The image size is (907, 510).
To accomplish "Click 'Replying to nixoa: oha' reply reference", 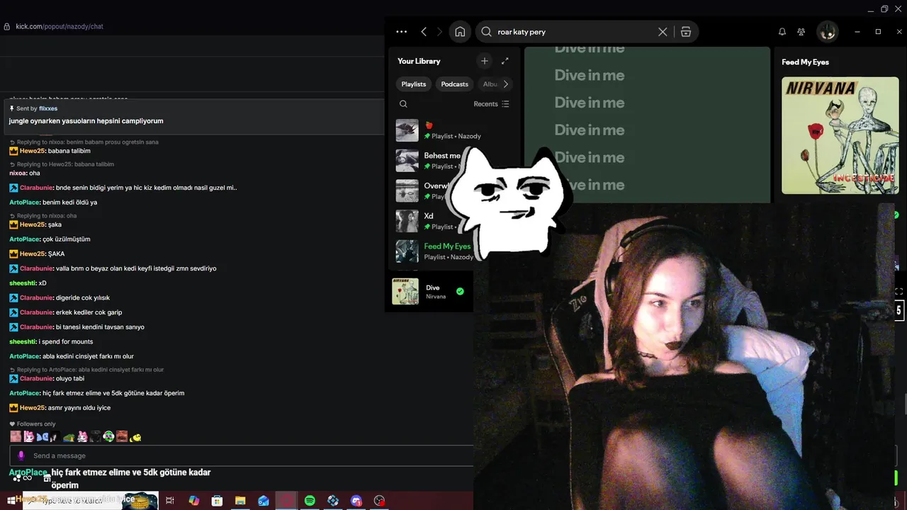I will coord(47,216).
